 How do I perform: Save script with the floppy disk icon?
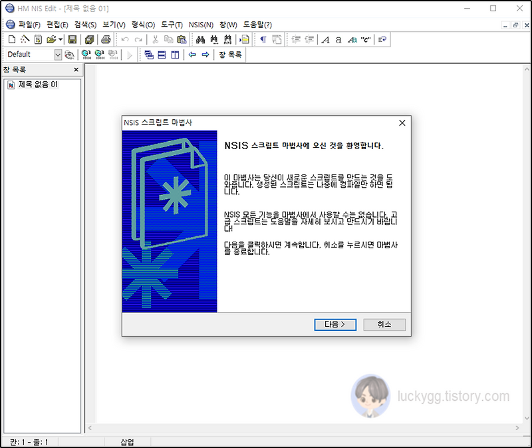click(x=72, y=39)
